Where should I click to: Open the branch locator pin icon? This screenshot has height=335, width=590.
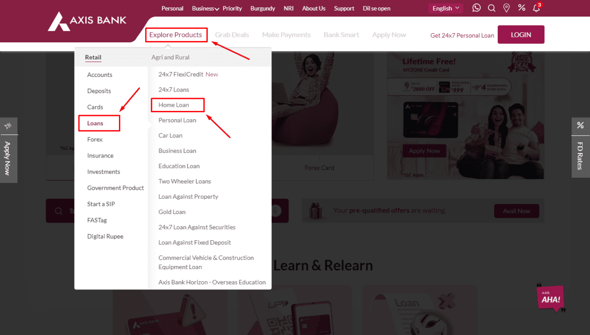(x=507, y=8)
